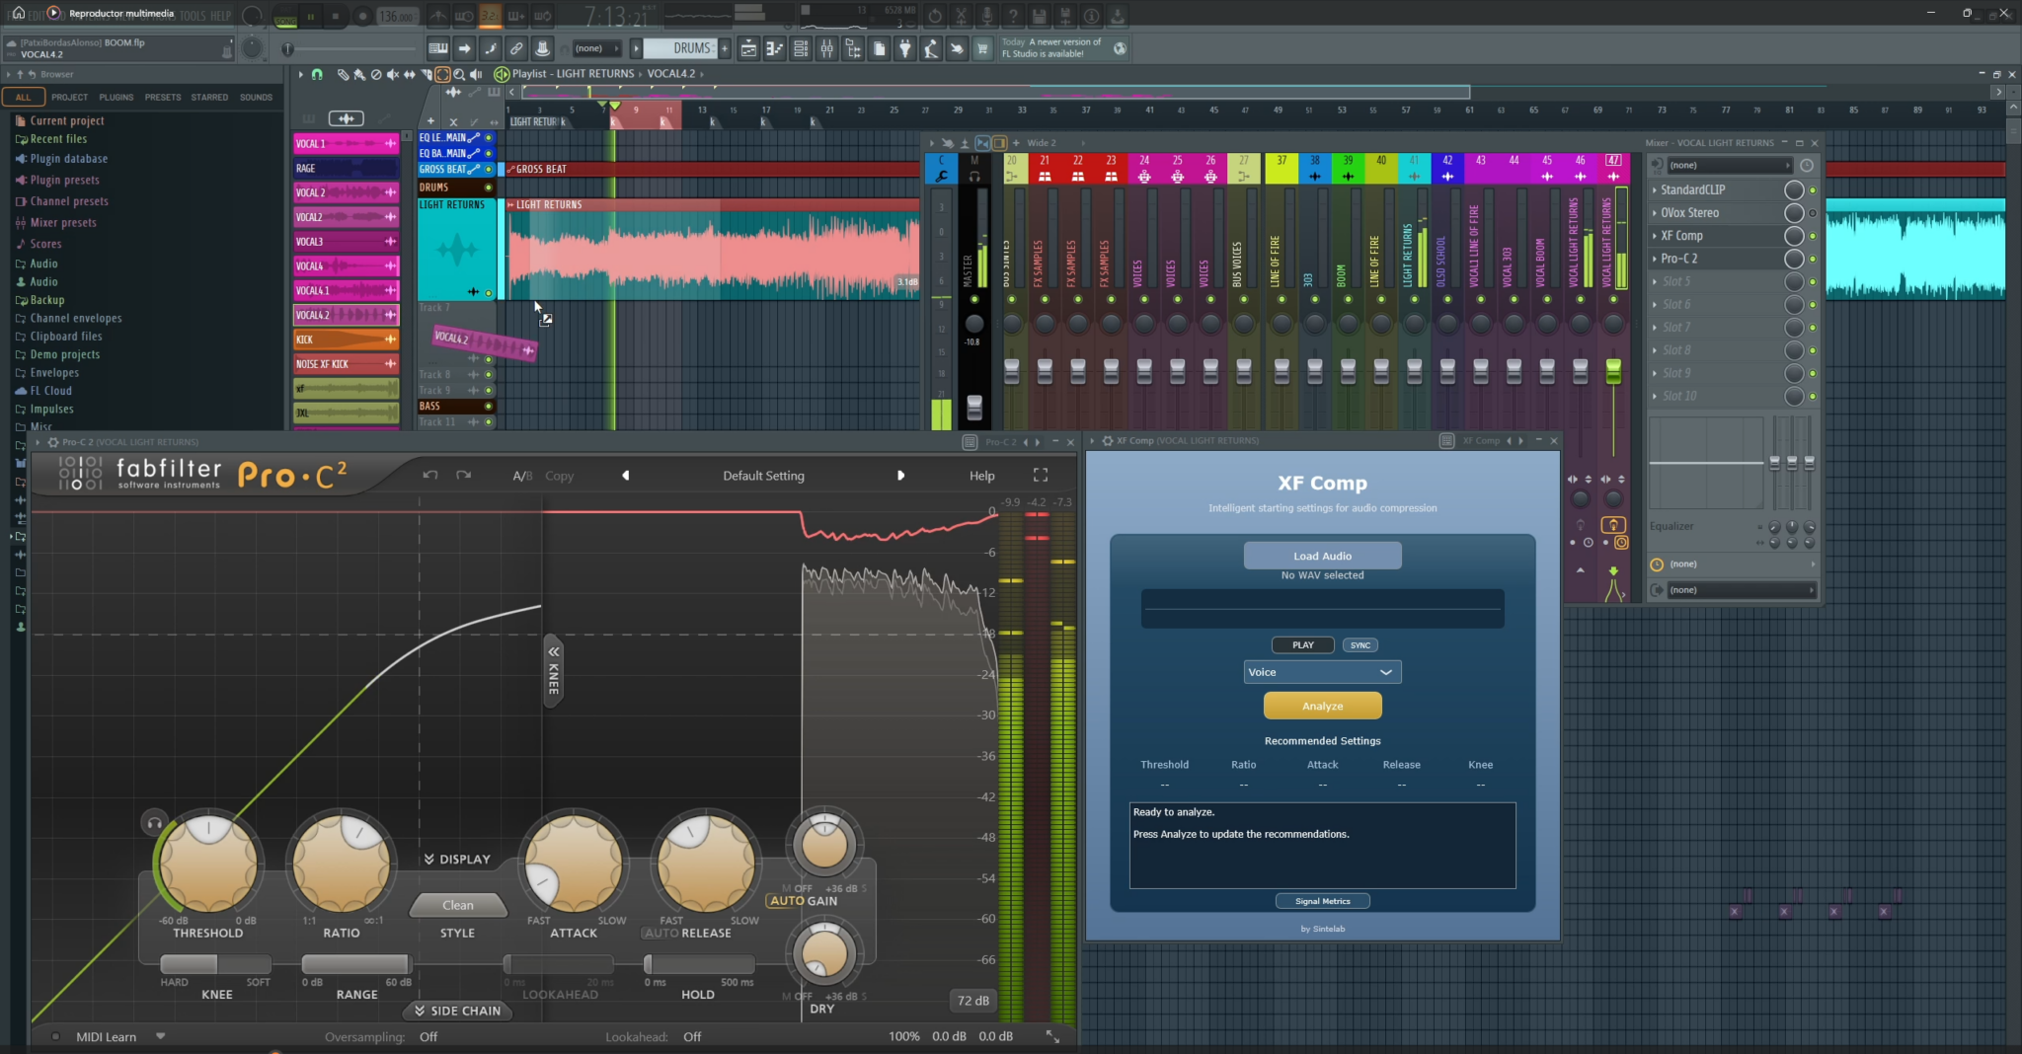Mute the BASS playlist track
The image size is (2022, 1054).
pos(488,407)
